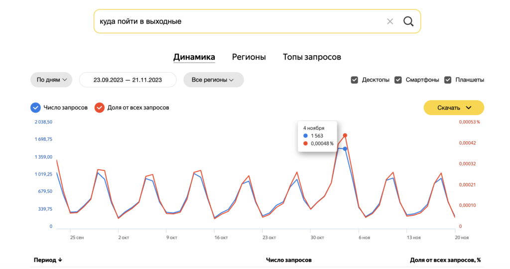
Task: Switch to the Регионы tab
Action: point(249,57)
